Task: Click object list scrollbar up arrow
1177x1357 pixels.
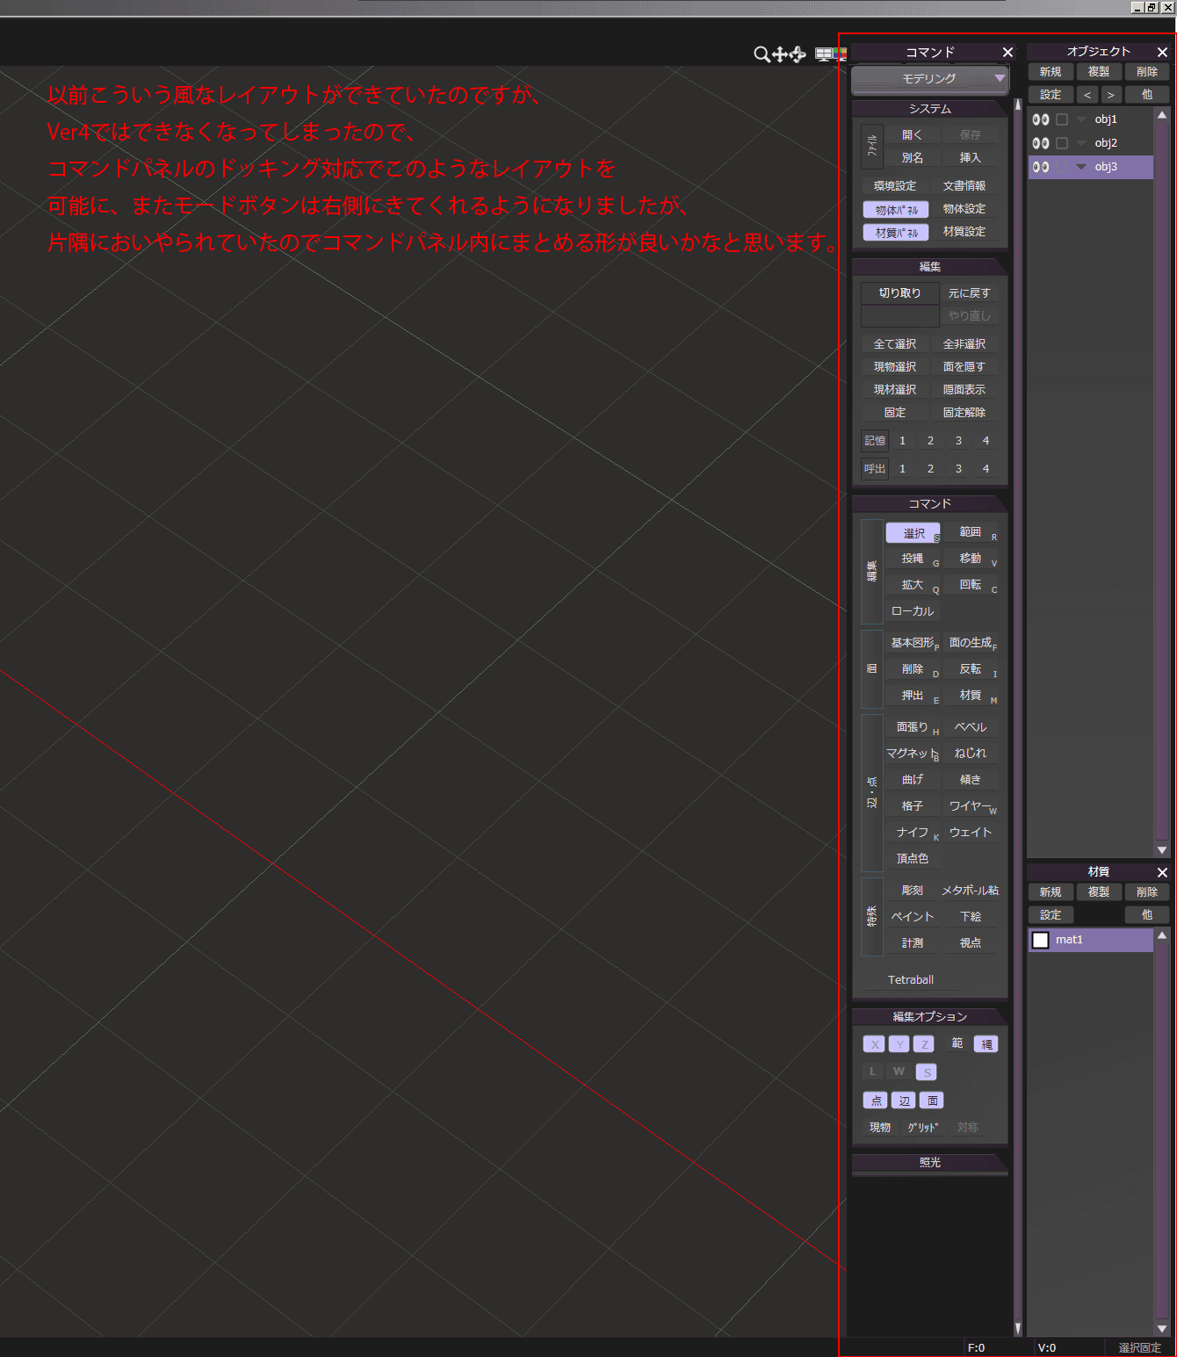Action: pos(1162,115)
